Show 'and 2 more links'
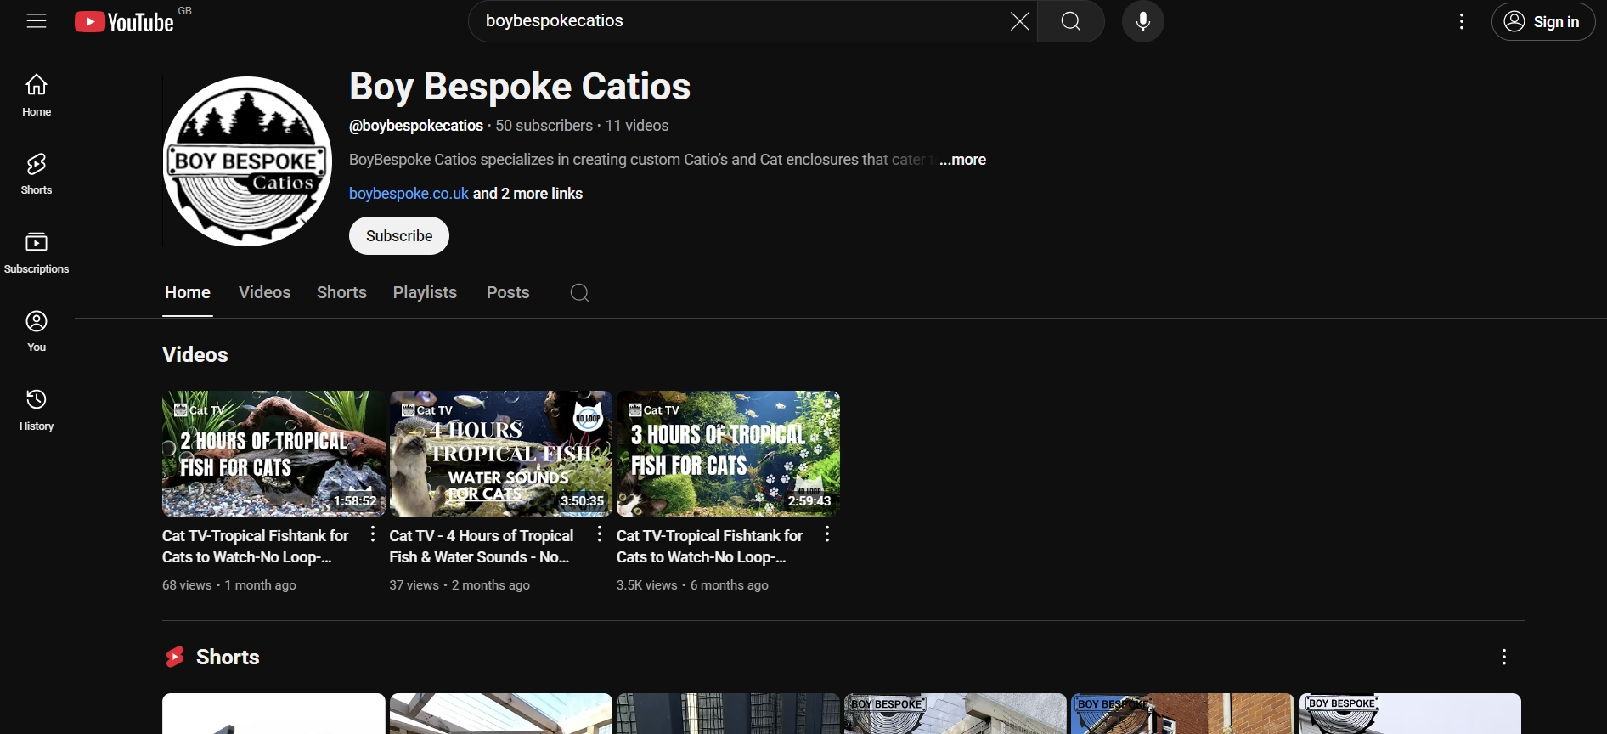The image size is (1607, 734). tap(527, 194)
